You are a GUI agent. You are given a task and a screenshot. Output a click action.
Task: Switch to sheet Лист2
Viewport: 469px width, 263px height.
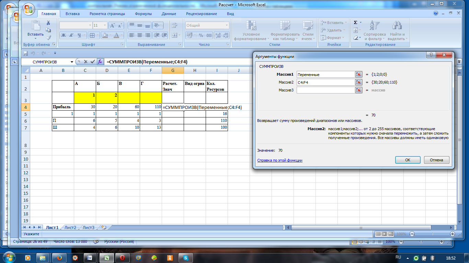point(70,227)
